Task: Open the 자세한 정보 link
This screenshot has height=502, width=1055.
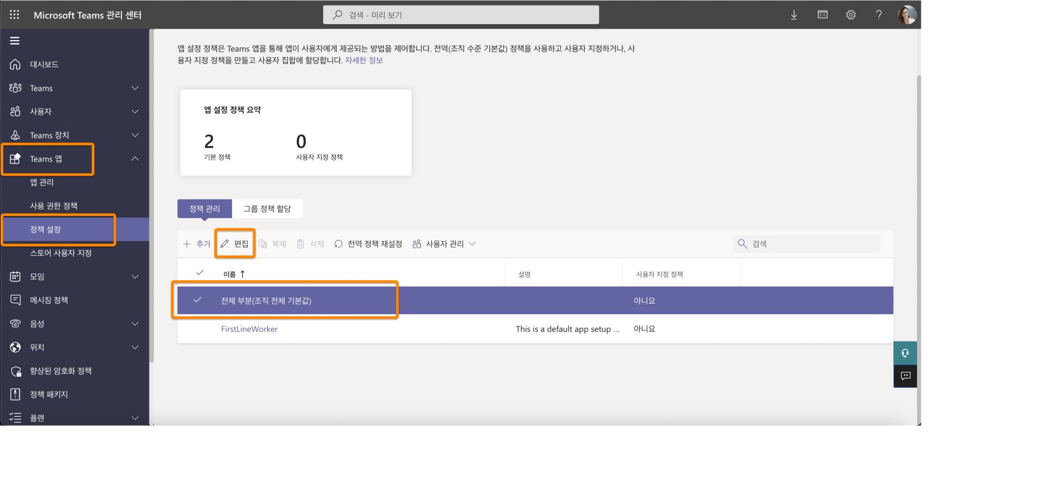Action: [364, 60]
